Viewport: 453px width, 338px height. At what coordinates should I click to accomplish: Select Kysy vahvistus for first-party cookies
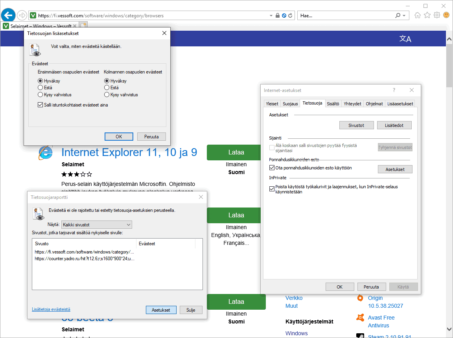pyautogui.click(x=40, y=95)
